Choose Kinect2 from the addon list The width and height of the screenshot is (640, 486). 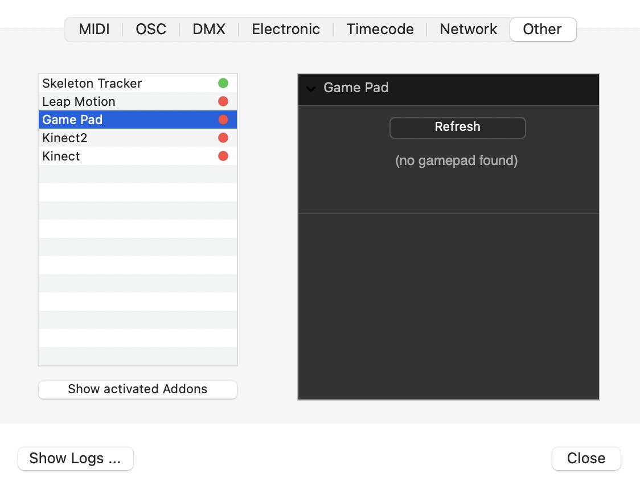65,138
